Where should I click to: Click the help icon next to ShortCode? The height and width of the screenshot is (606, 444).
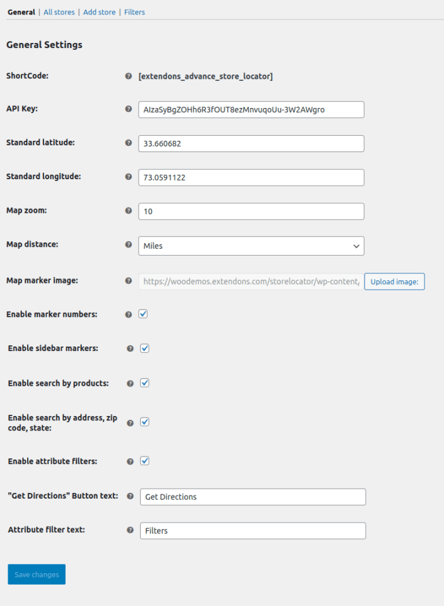(129, 76)
